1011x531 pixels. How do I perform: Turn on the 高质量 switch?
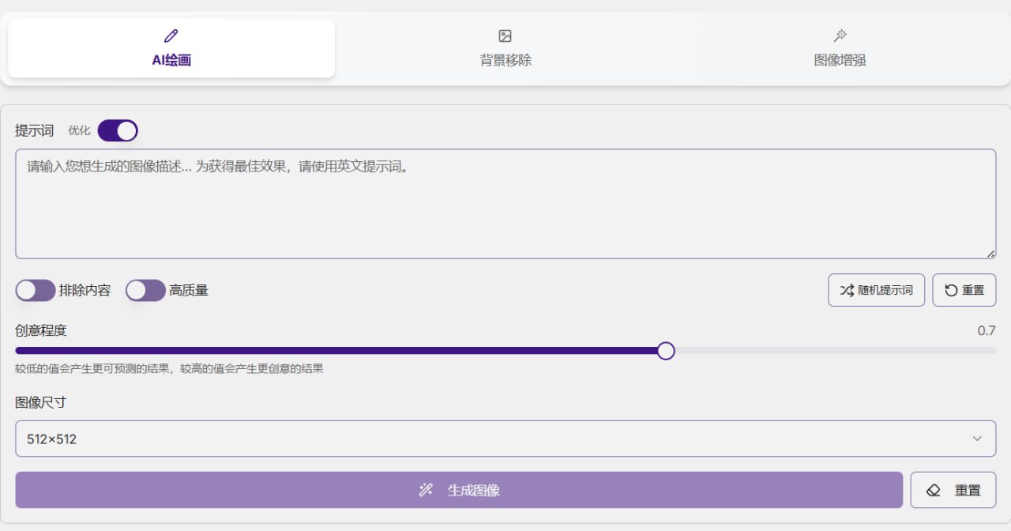[x=145, y=290]
